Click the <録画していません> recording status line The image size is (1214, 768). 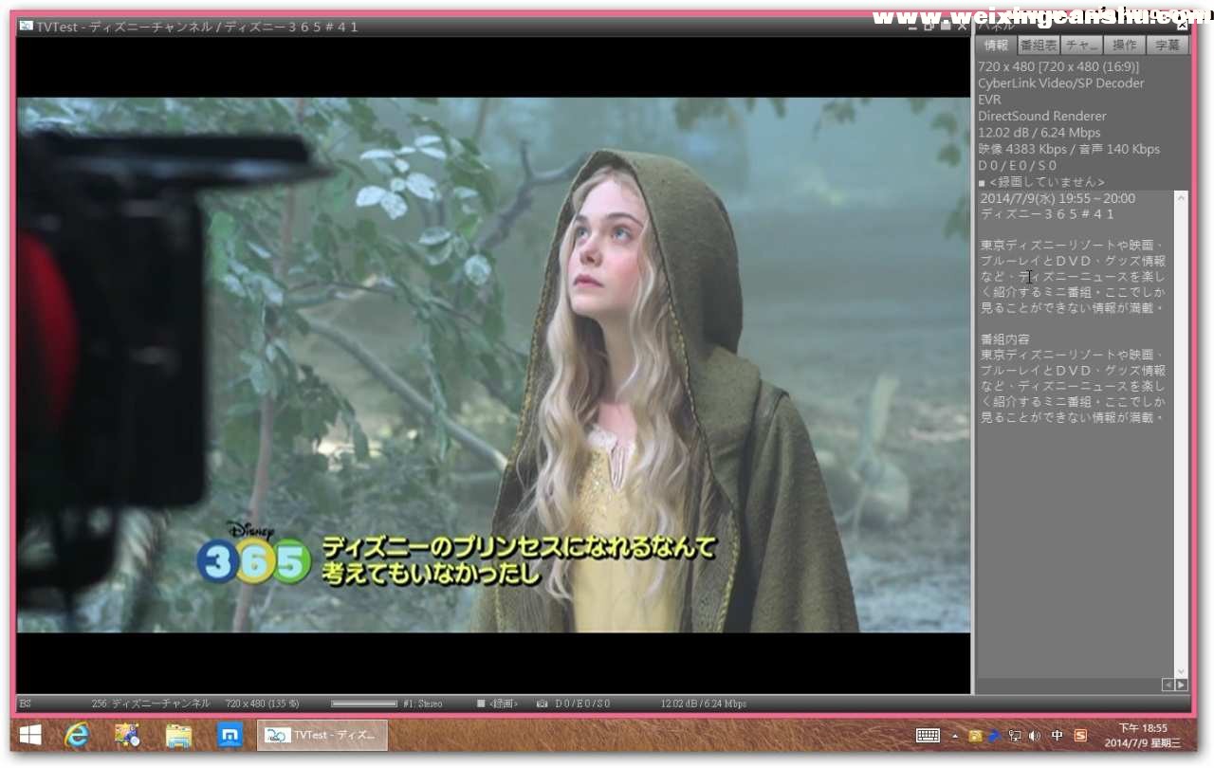point(1041,182)
